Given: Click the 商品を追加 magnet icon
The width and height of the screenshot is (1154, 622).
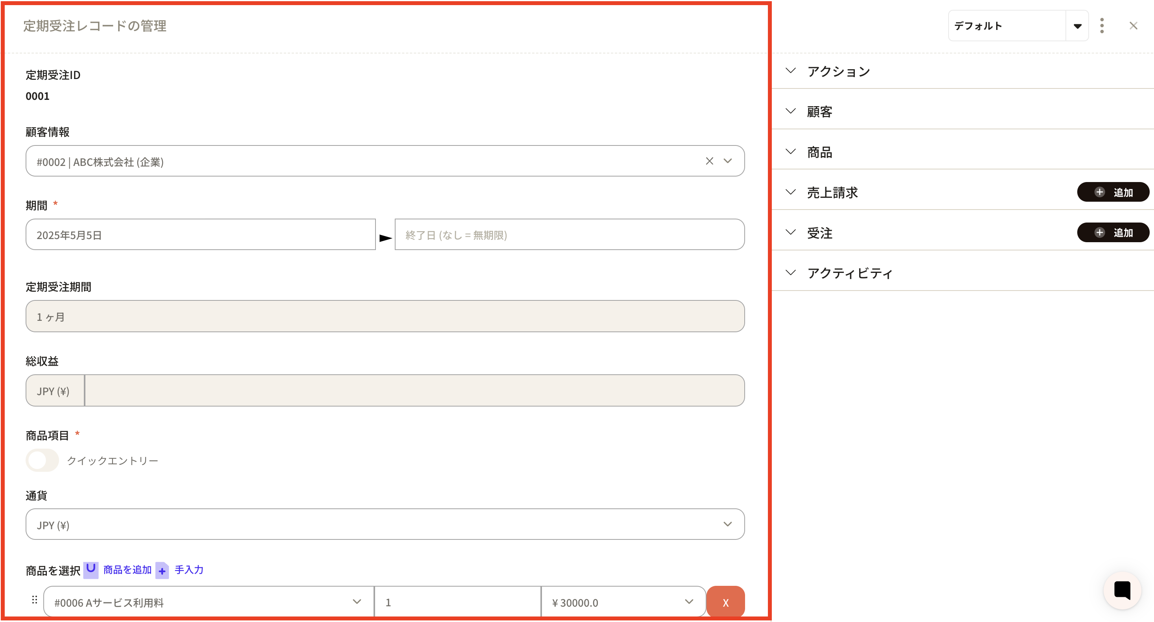Looking at the screenshot, I should click(91, 570).
